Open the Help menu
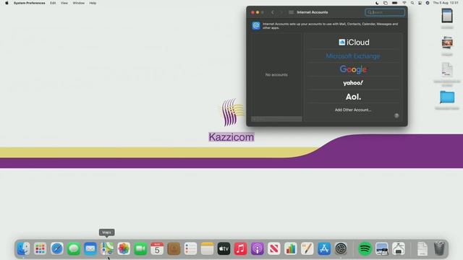The image size is (463, 260). 93,3
